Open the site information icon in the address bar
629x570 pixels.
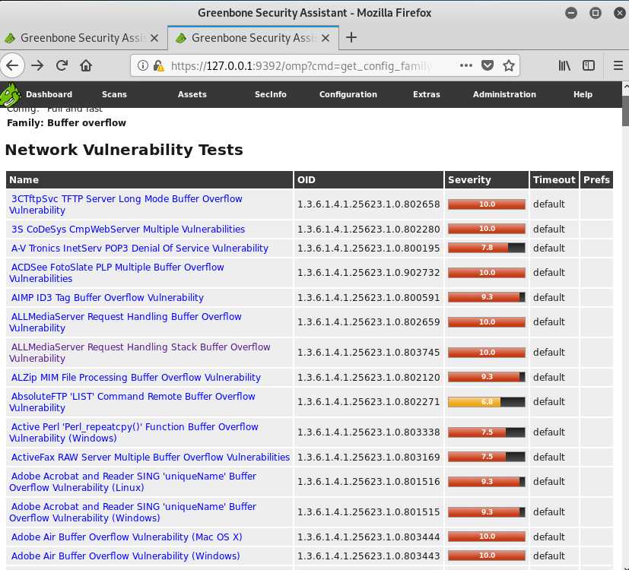(142, 65)
